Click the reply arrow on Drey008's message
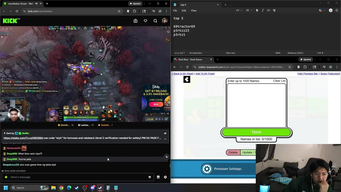This screenshot has height=192, width=341. (x=167, y=157)
